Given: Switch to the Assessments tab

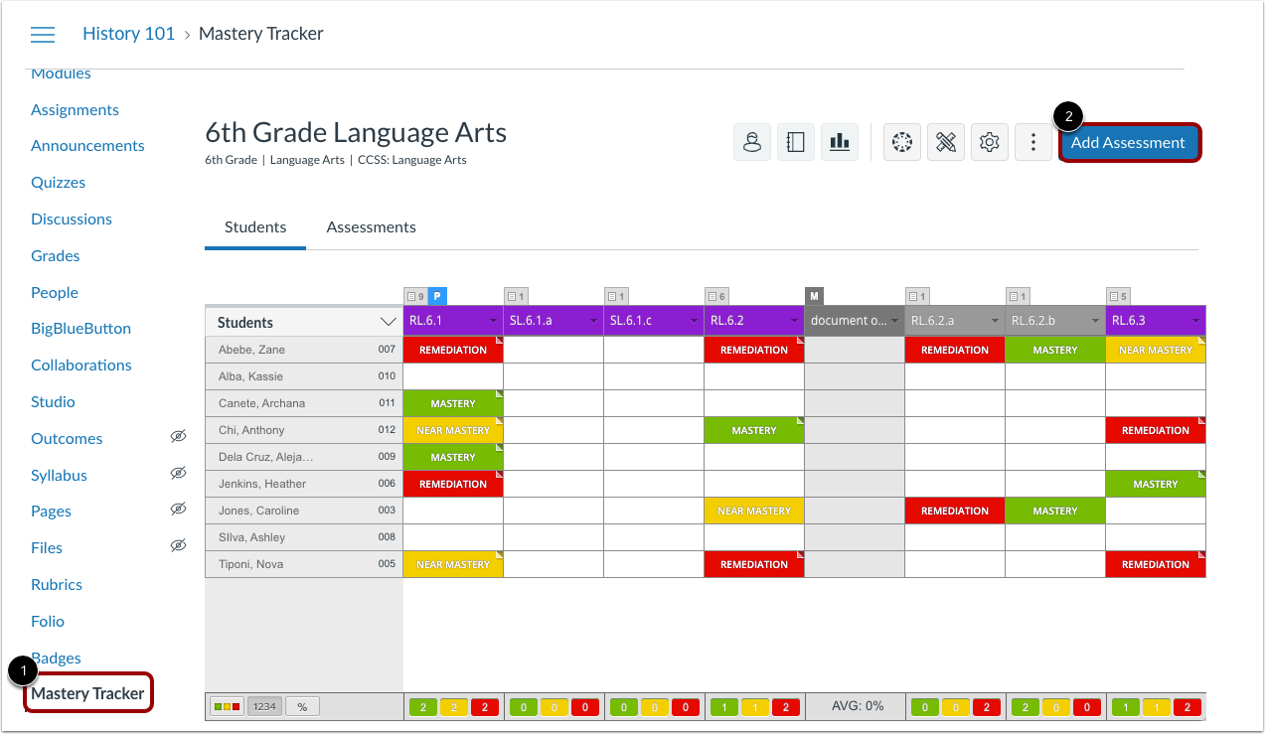Looking at the screenshot, I should (371, 226).
